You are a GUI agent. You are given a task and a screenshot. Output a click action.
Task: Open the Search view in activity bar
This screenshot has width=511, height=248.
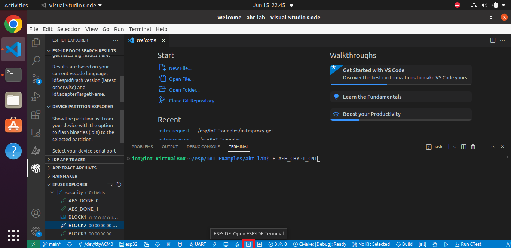[x=36, y=61]
